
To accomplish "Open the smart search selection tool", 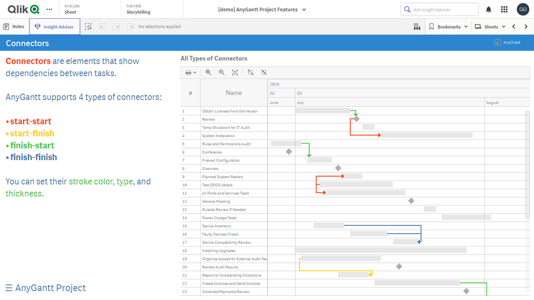I will point(88,27).
